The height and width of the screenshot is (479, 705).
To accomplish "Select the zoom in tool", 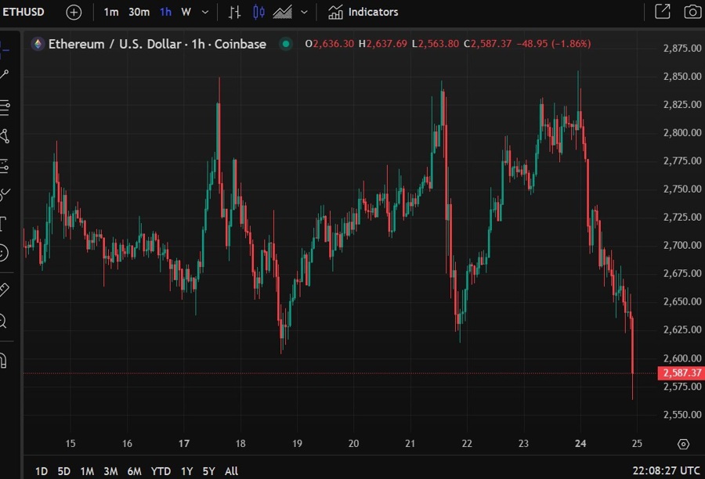I will click(x=3, y=321).
